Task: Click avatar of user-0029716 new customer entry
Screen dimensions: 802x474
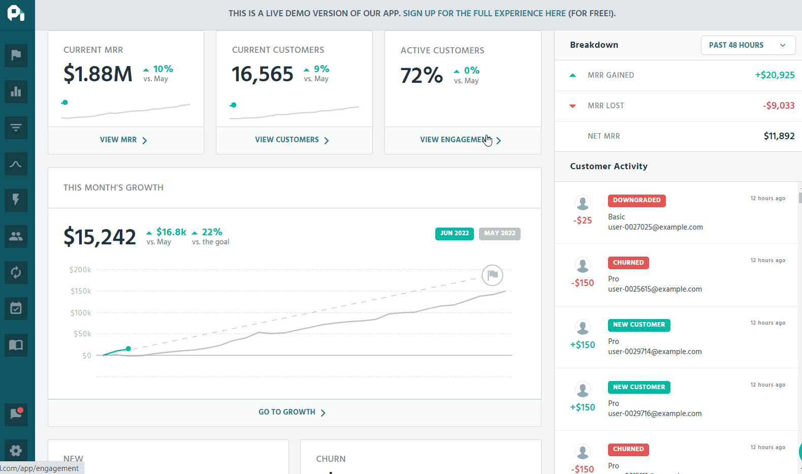Action: click(x=583, y=390)
